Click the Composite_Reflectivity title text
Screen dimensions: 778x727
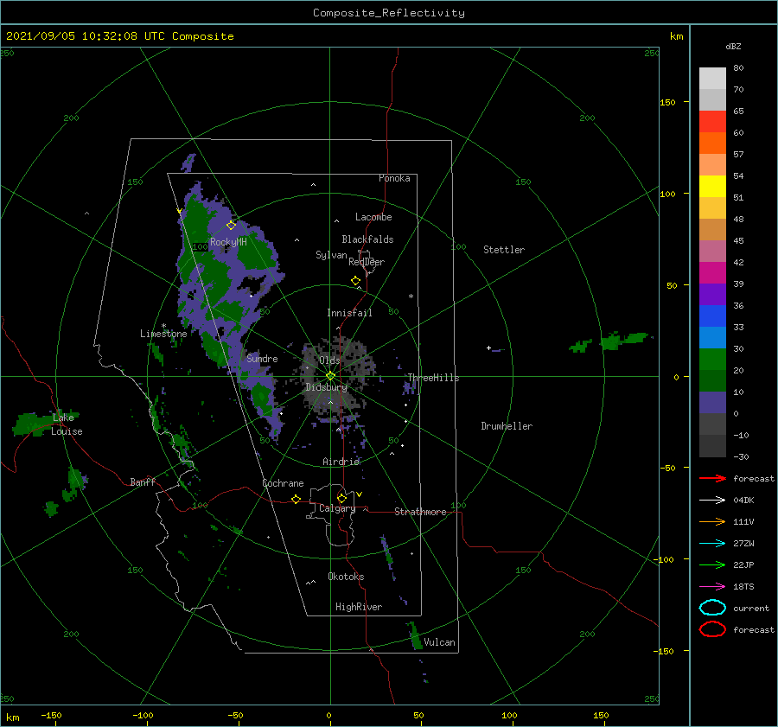(389, 13)
